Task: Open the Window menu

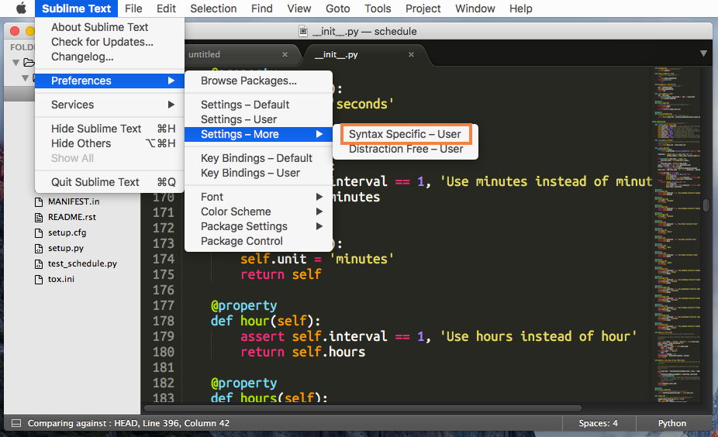Action: pos(475,9)
